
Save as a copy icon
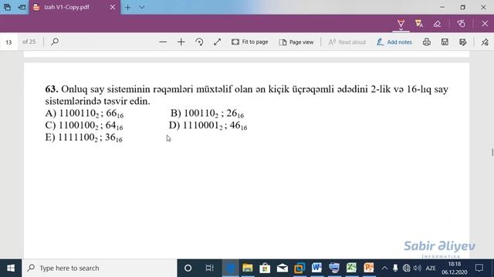(463, 42)
